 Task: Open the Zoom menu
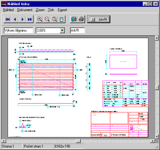click(x=40, y=10)
